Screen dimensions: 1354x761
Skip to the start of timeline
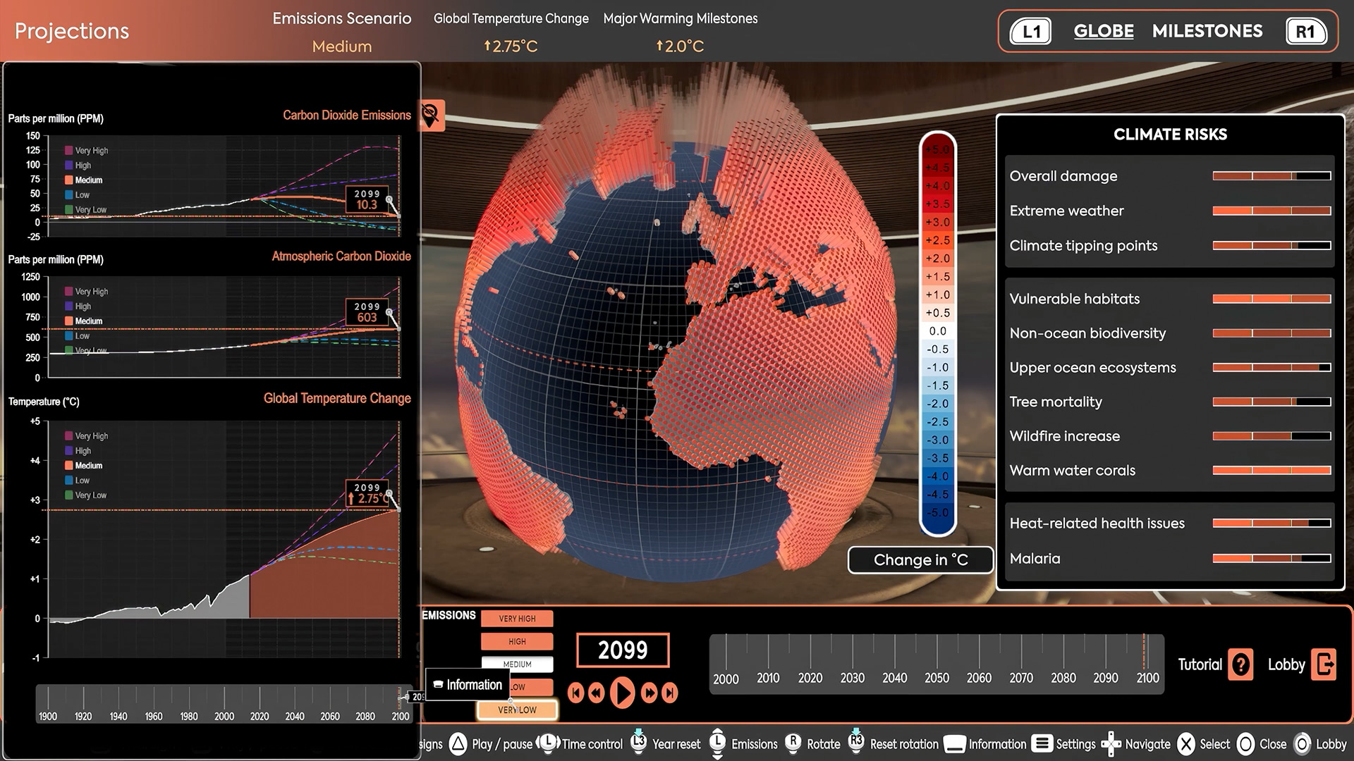575,693
